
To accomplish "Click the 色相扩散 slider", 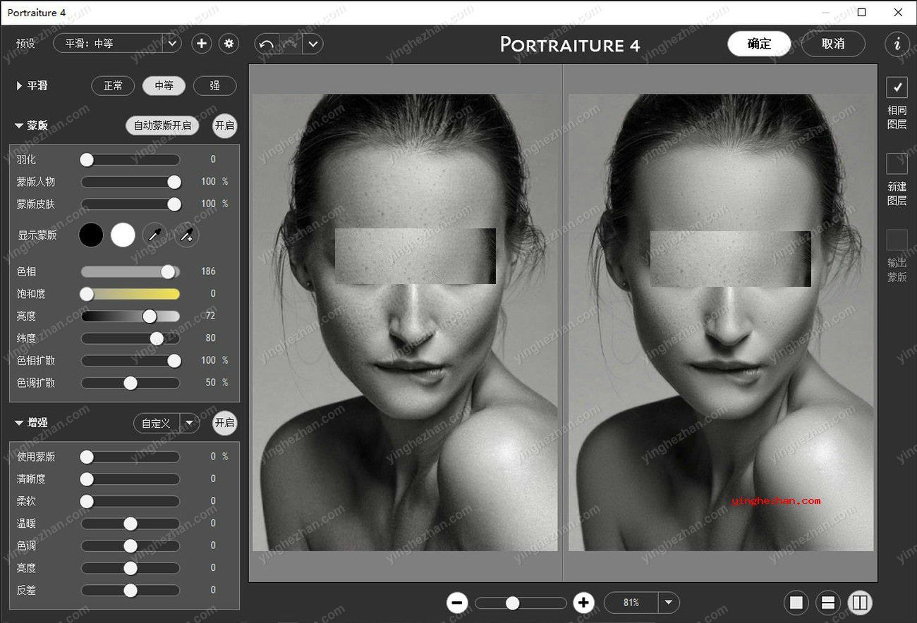I will pos(130,361).
